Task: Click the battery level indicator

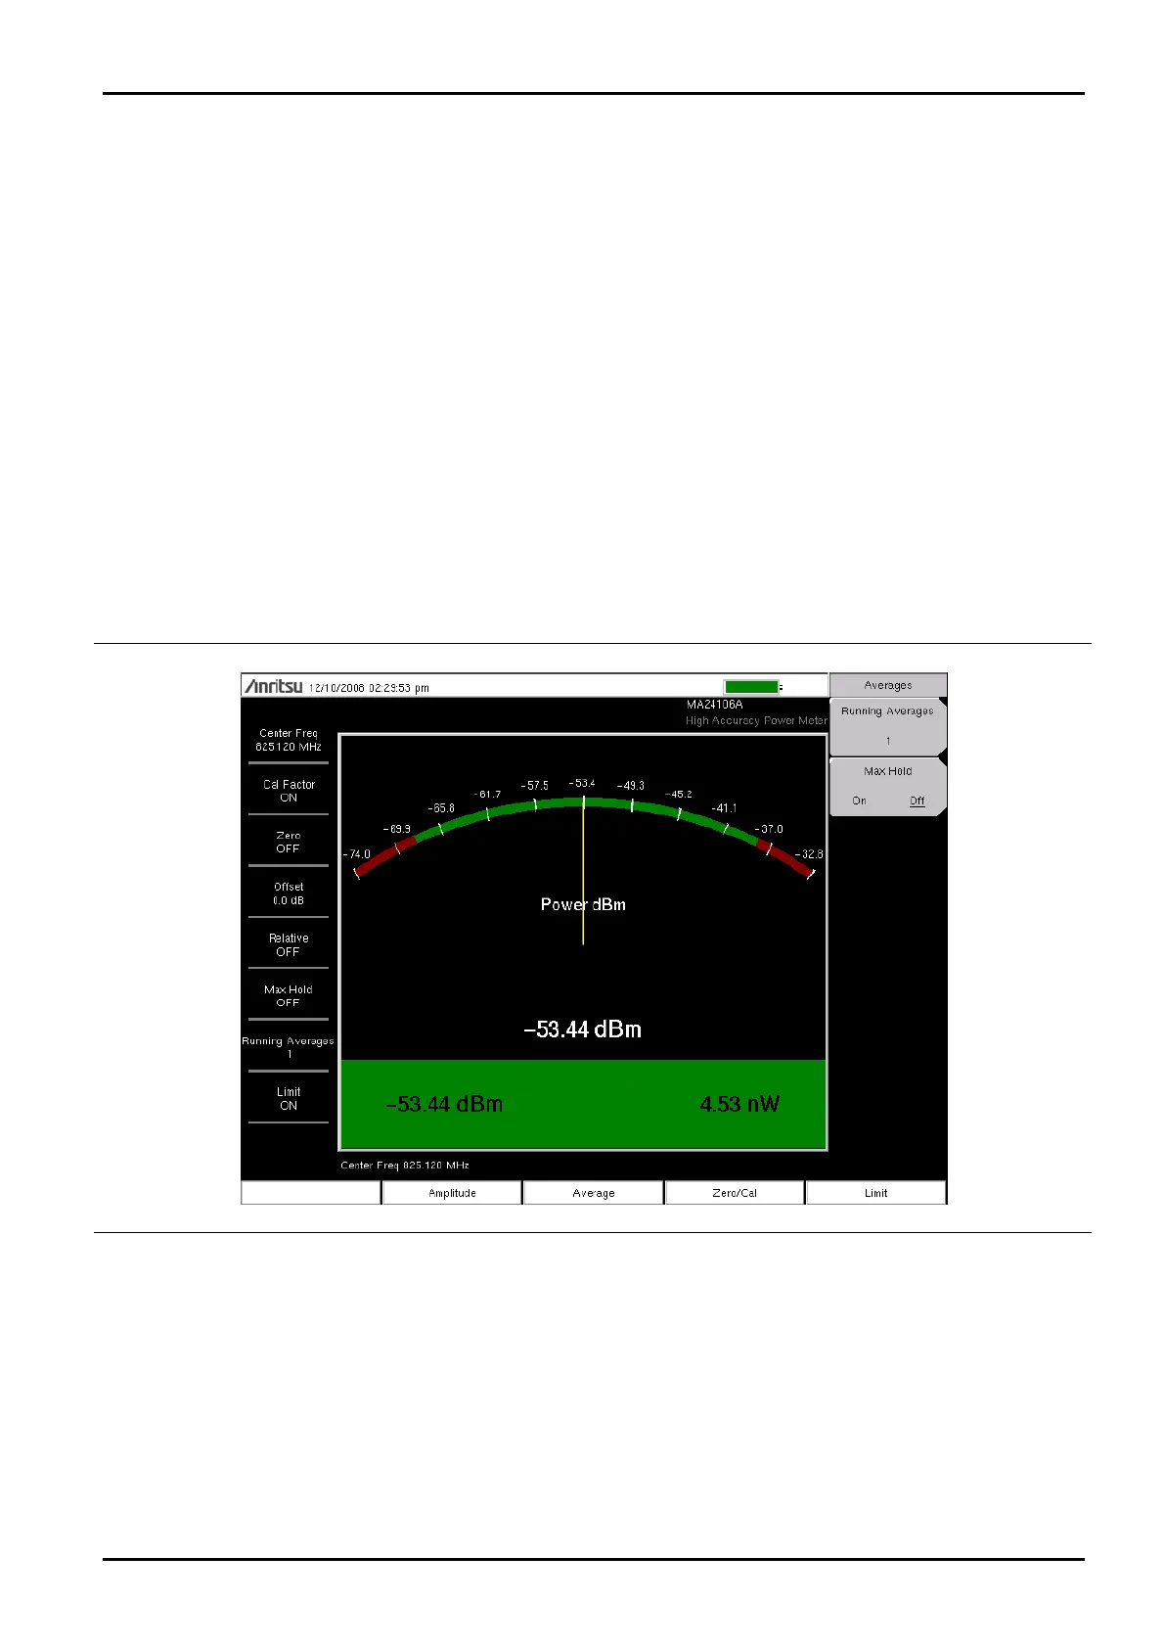Action: (x=753, y=687)
